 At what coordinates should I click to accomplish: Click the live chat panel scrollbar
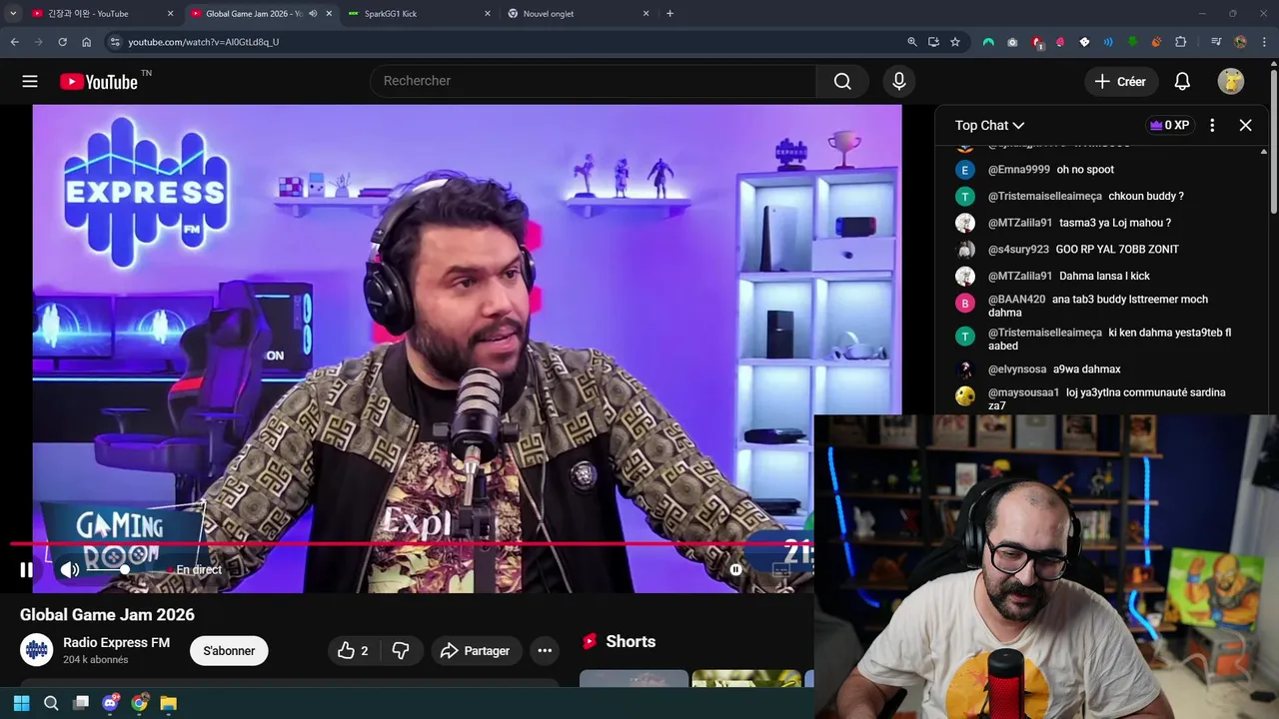[1264, 280]
